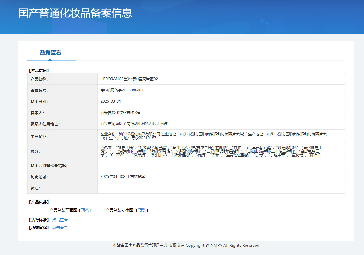Click the 备案后监督检查情况 row label
The width and height of the screenshot is (364, 255).
[x=49, y=166]
